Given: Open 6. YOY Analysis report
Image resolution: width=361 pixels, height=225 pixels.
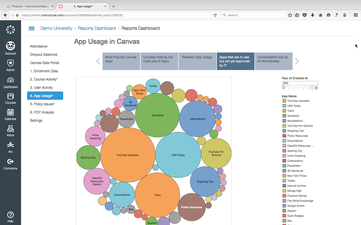Looking at the screenshot, I should tap(42, 112).
